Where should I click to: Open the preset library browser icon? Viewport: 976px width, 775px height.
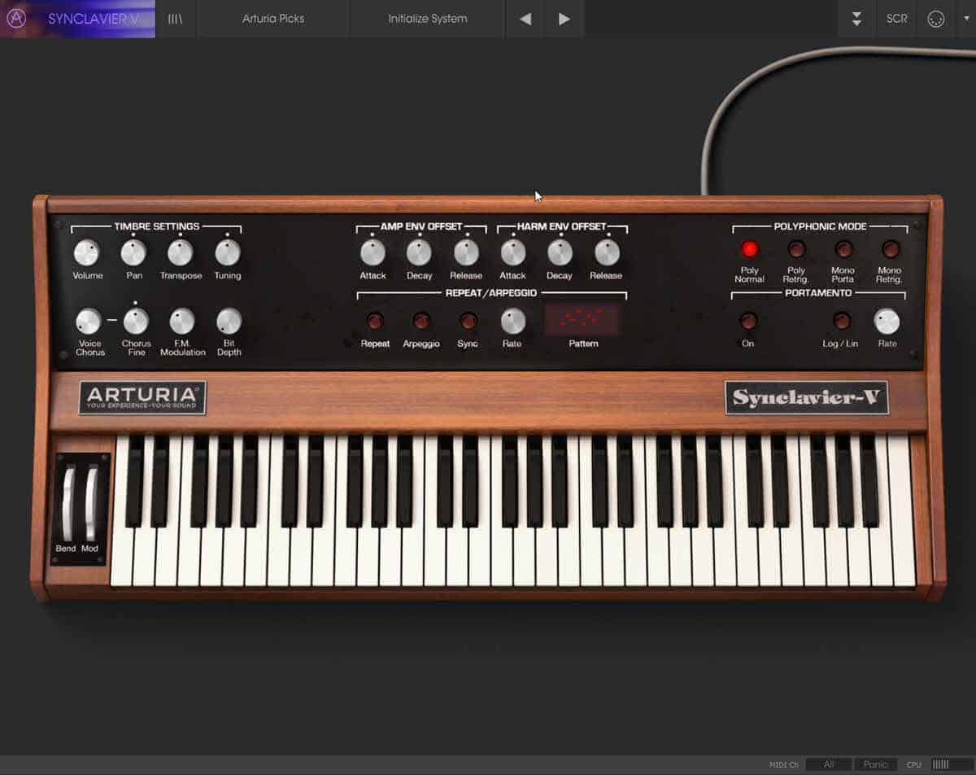175,19
